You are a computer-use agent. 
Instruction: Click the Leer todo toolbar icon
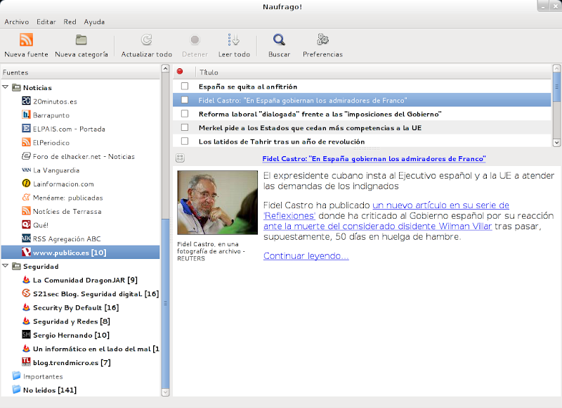[x=234, y=40]
